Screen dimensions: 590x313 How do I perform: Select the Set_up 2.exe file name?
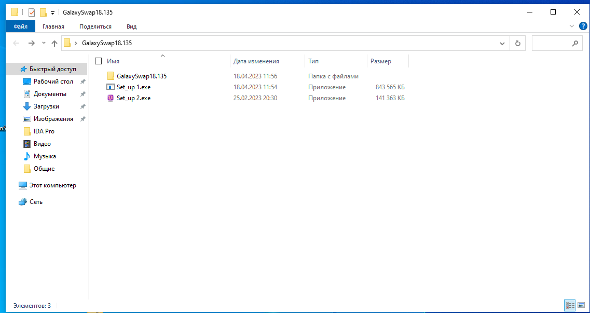[x=133, y=98]
